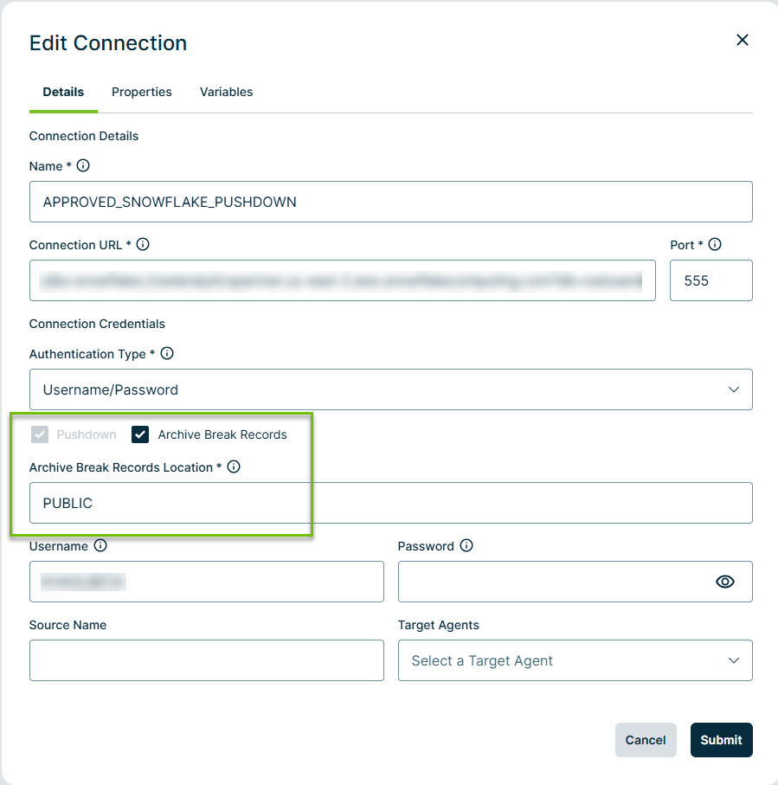
Task: Click the info icon next to Username
Action: click(100, 546)
